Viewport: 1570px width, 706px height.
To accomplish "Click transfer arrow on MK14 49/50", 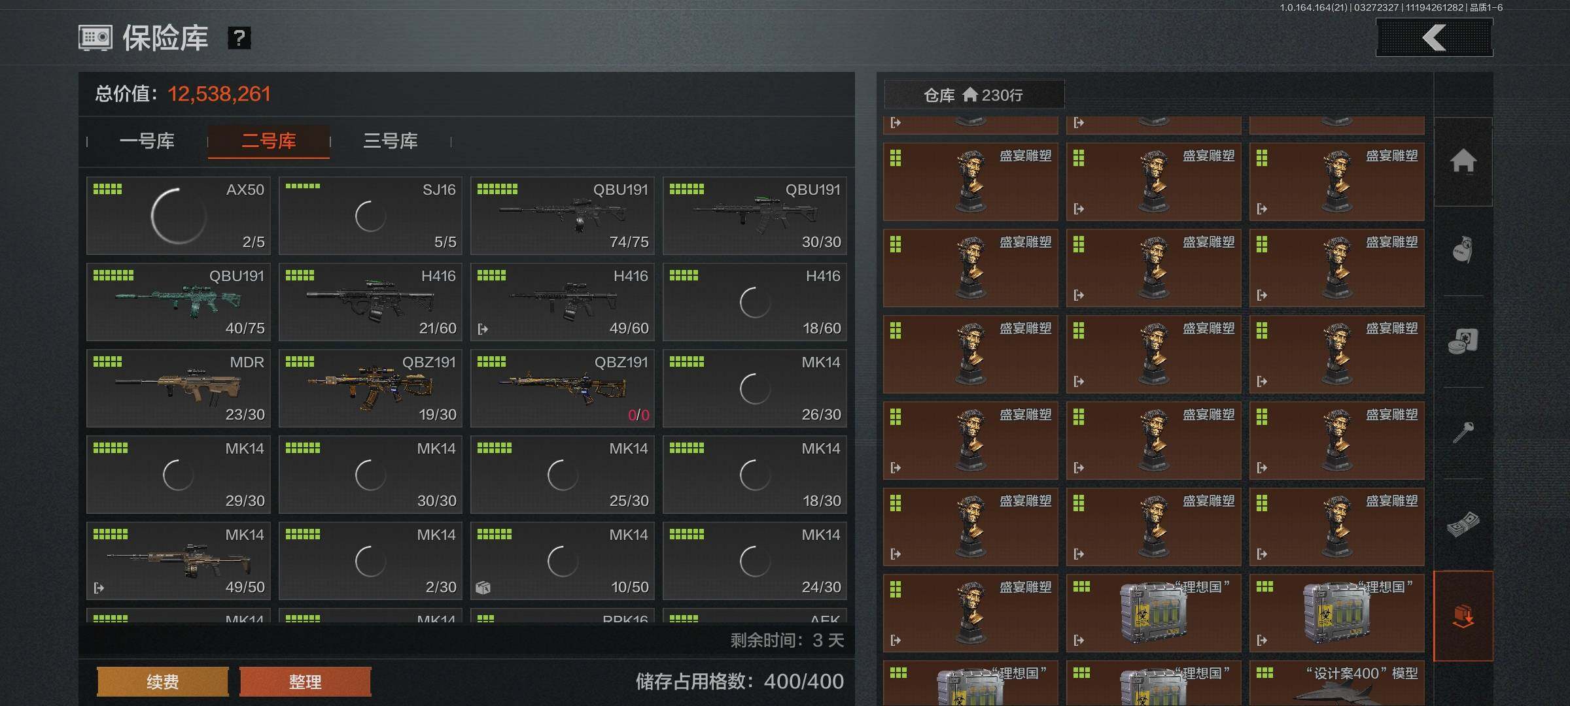I will [x=99, y=588].
